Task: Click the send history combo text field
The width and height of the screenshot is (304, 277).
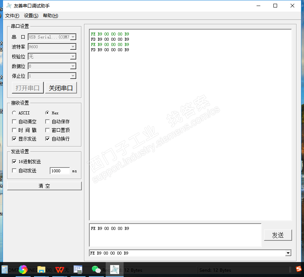Action: pyautogui.click(x=187, y=253)
